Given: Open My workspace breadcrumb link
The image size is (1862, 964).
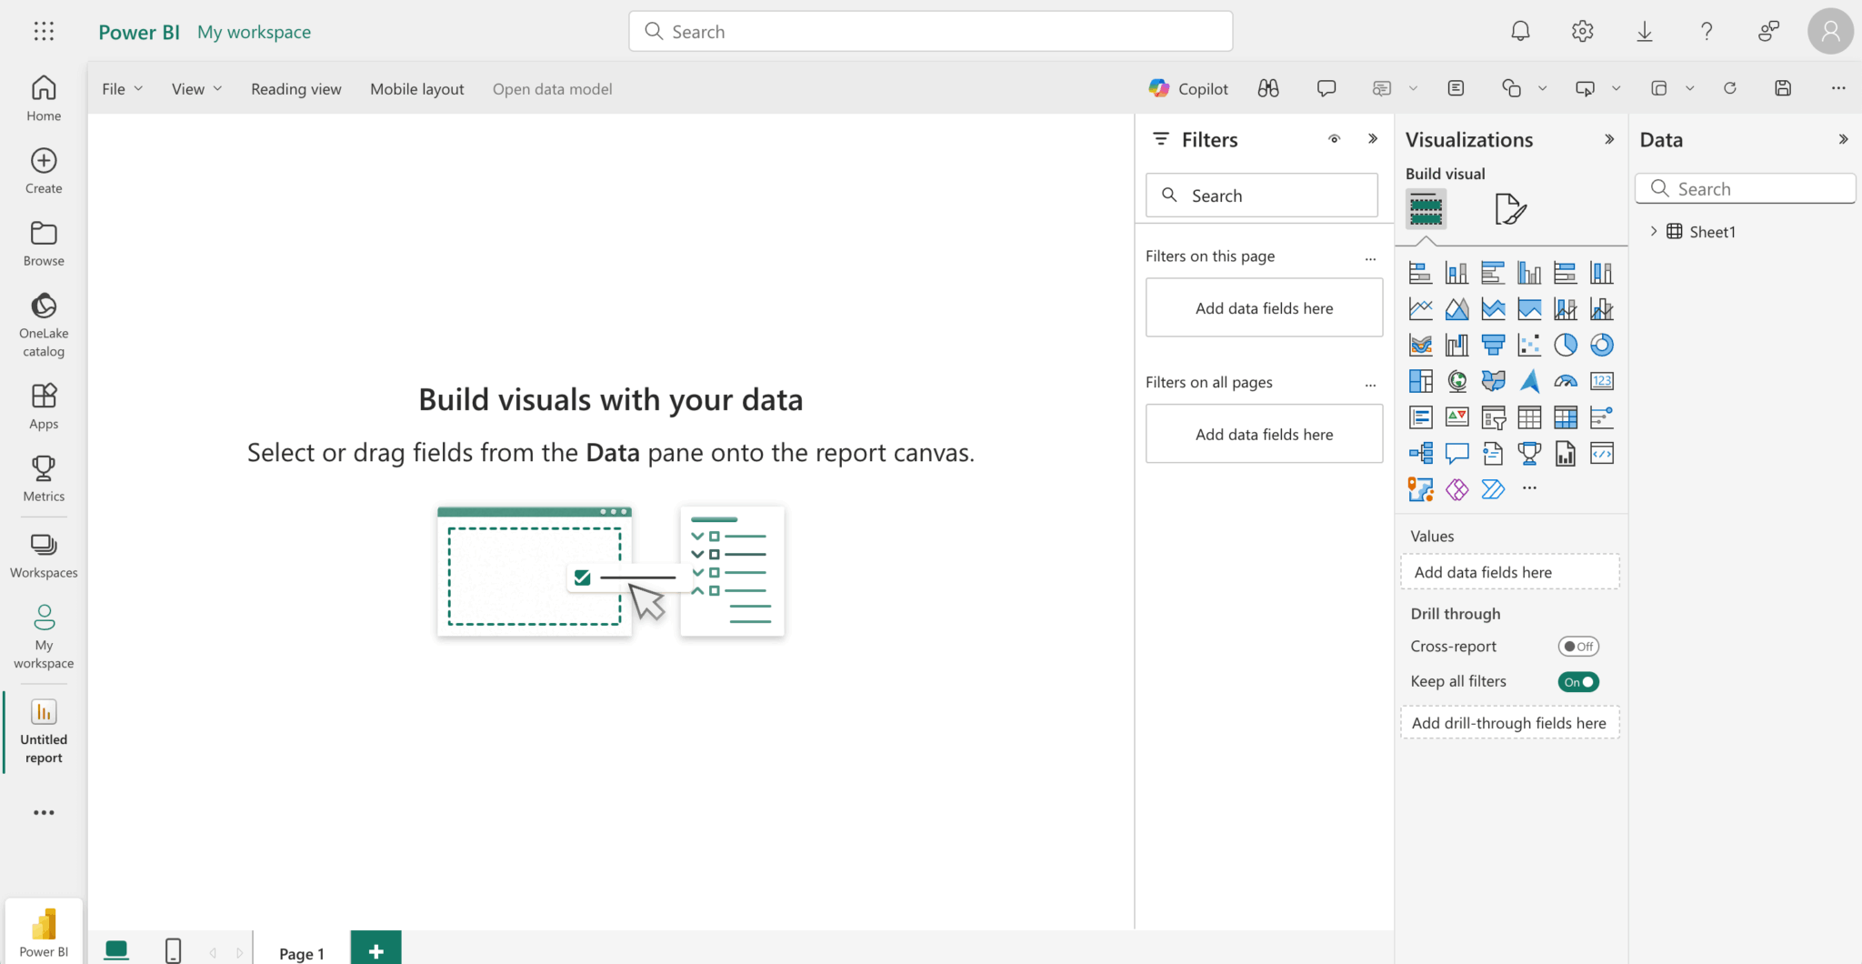Looking at the screenshot, I should coord(254,32).
